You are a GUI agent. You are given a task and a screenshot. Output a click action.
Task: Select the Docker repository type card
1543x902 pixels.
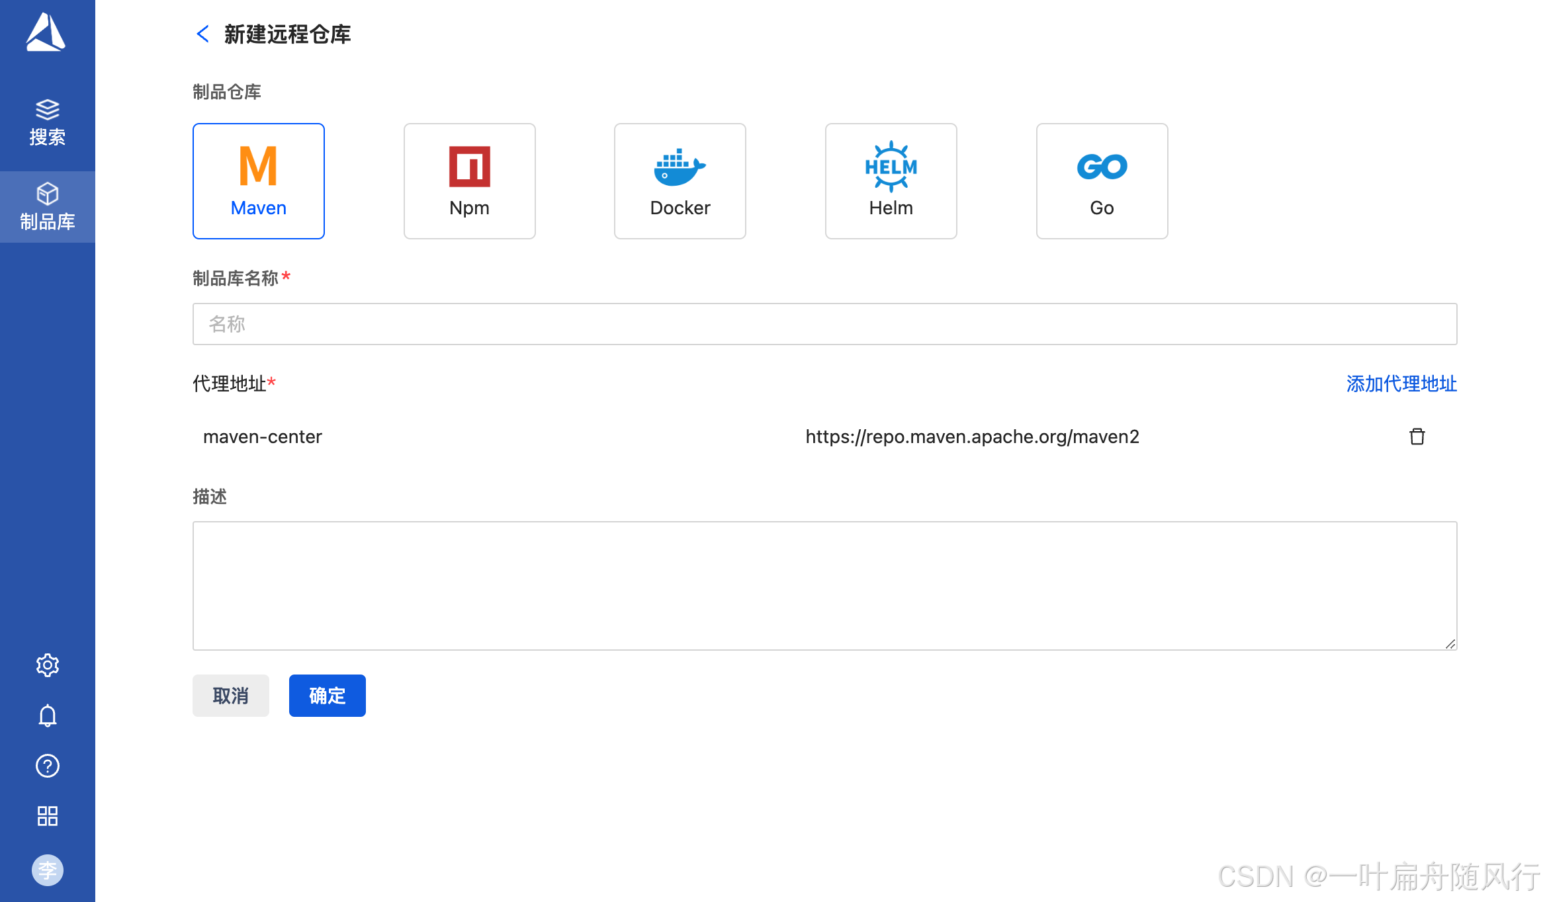click(x=680, y=181)
